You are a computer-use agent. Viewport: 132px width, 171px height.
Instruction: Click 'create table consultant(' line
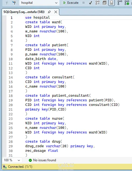50,77
